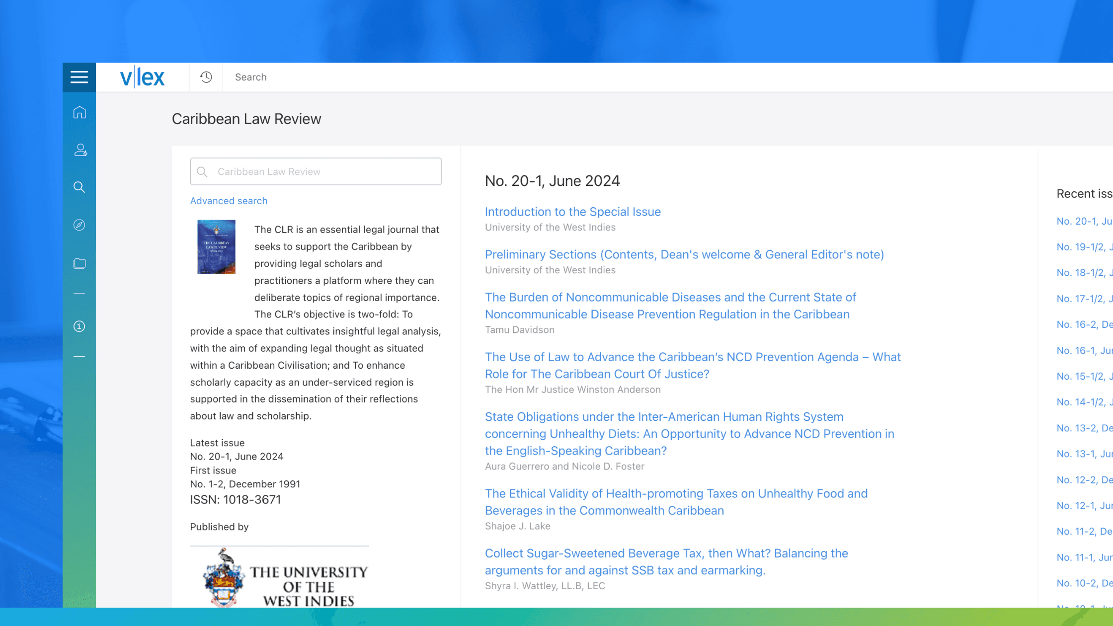Click the No. 20-1, June 2024 heading
Viewport: 1113px width, 626px height.
(552, 181)
